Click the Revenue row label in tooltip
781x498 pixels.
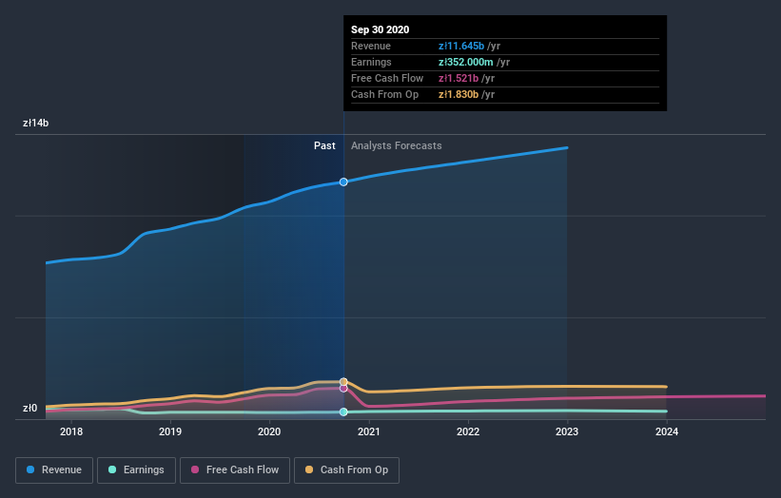(x=371, y=46)
